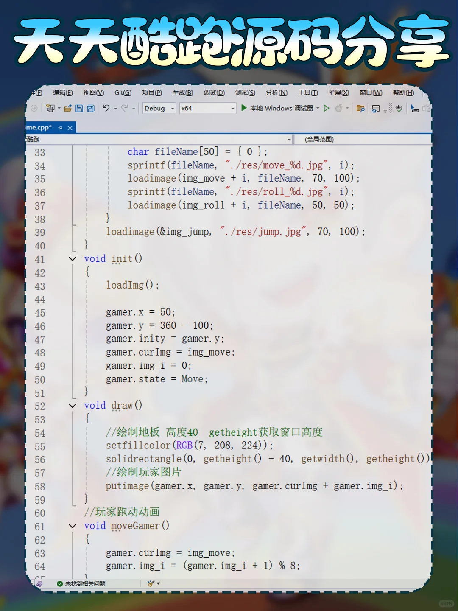Open the 扩展(X) menu
Viewport: 458px width, 611px height.
coord(339,93)
